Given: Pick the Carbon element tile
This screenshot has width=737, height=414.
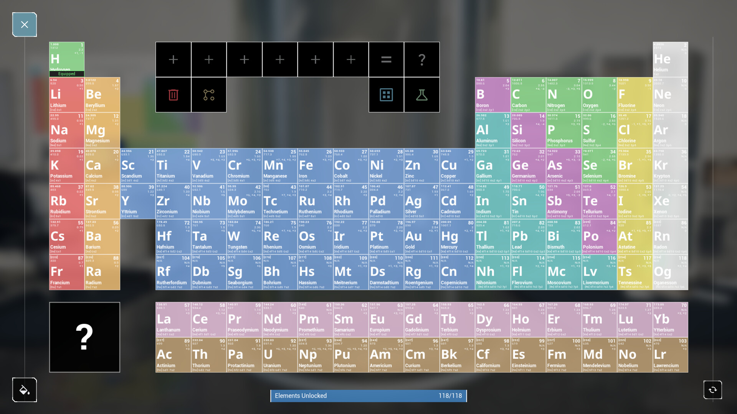Looking at the screenshot, I should click(528, 95).
